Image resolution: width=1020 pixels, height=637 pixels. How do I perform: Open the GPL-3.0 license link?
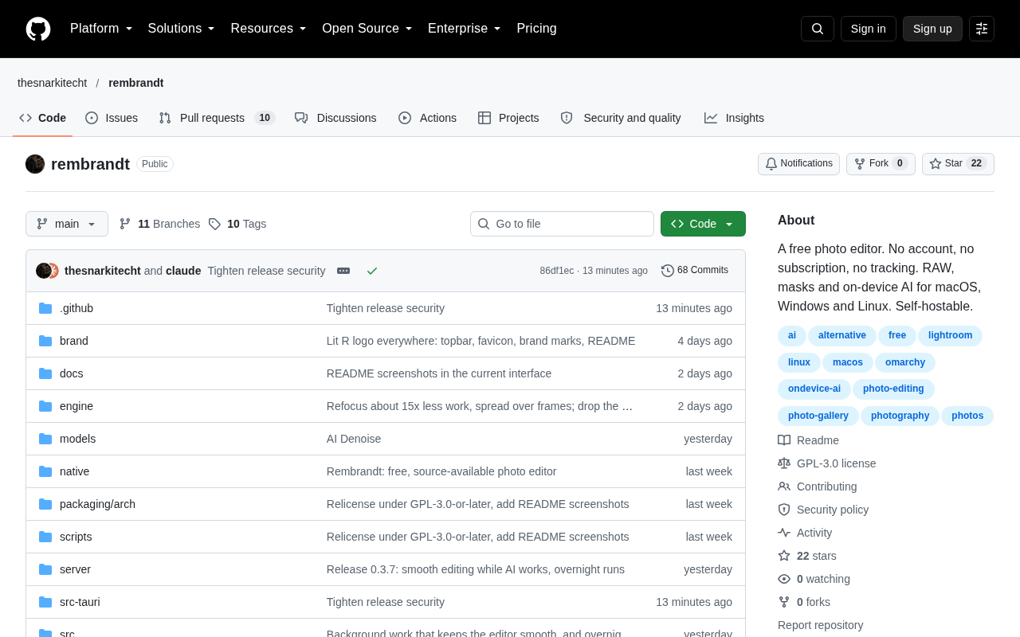coord(836,463)
